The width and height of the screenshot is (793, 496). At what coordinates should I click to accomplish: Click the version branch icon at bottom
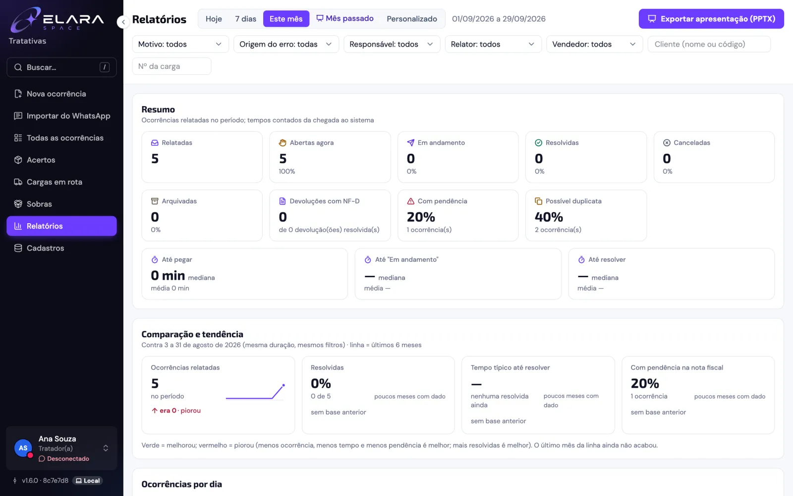(15, 481)
